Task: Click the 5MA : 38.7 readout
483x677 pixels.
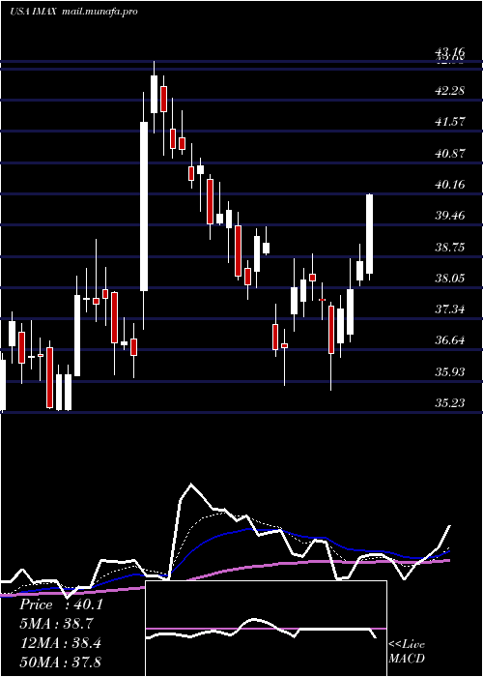Action: click(x=56, y=624)
